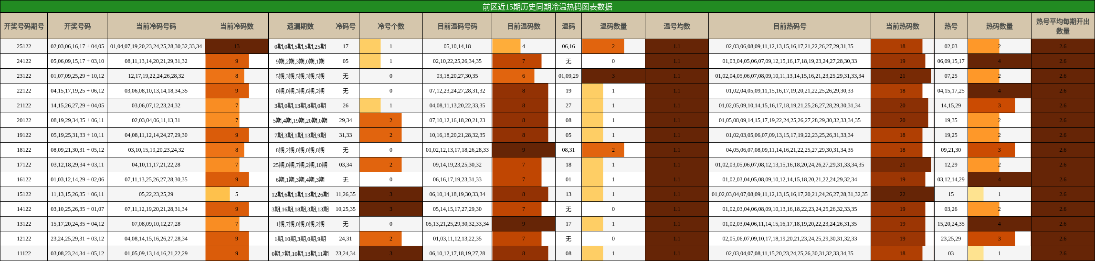Click the 目前温码号码 column header
The image size is (1095, 261).
457,26
